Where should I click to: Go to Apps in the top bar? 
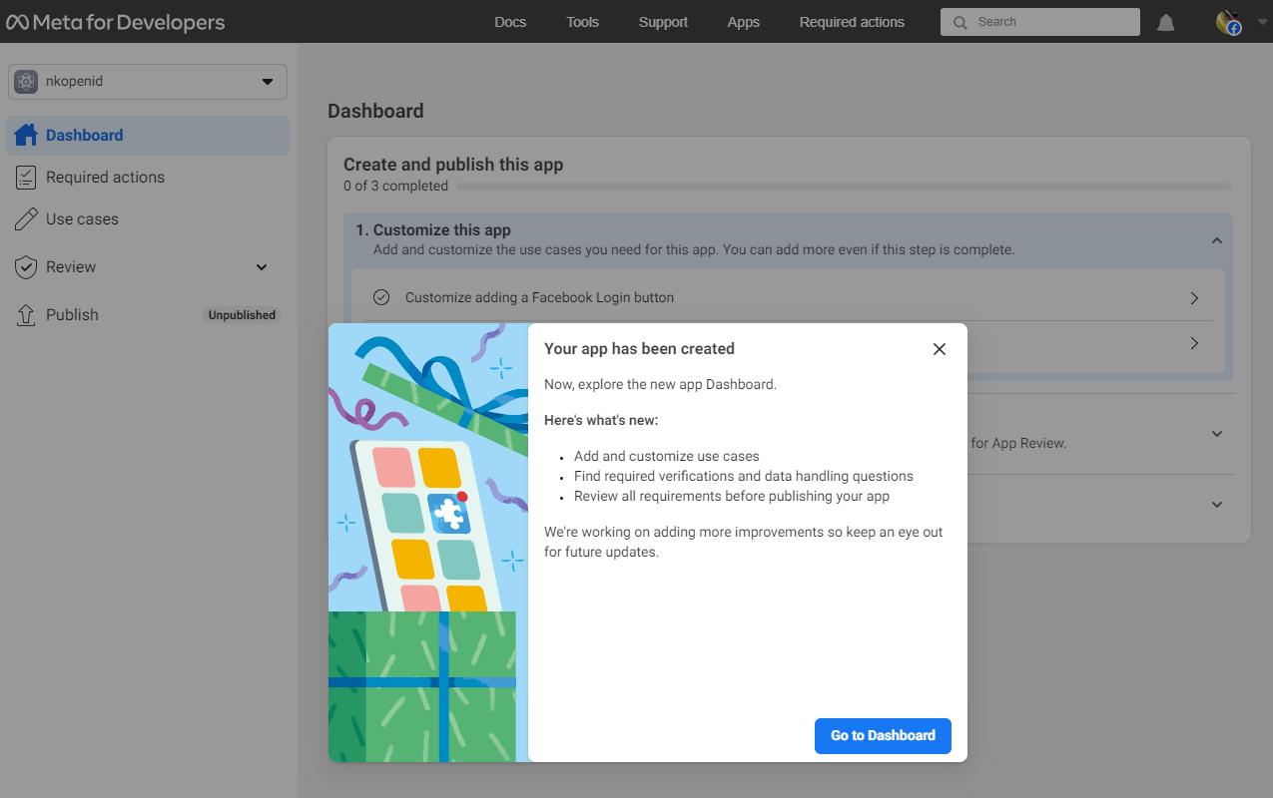(743, 22)
